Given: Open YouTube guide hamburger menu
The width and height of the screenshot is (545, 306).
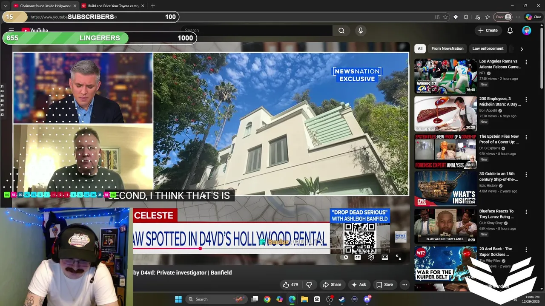Looking at the screenshot, I should click(11, 31).
